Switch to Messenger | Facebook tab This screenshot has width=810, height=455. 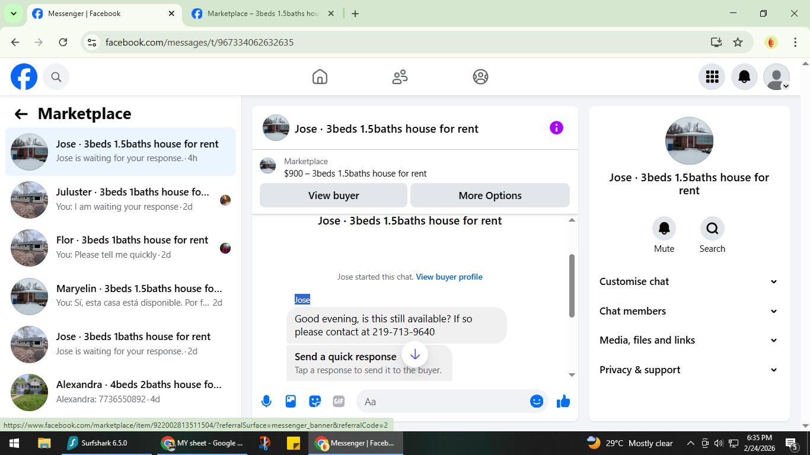click(x=104, y=14)
